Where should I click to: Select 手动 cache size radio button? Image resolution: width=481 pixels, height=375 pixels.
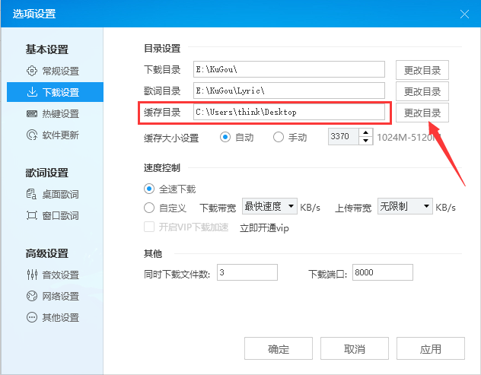pos(279,137)
